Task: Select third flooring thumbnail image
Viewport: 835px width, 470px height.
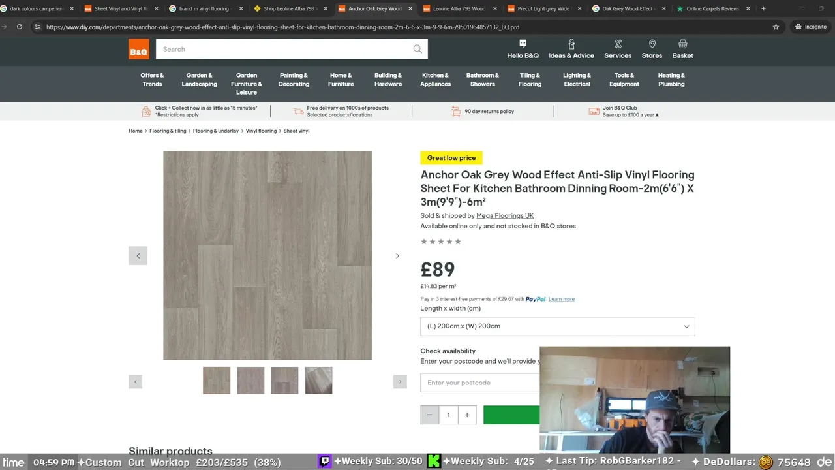Action: [x=284, y=381]
